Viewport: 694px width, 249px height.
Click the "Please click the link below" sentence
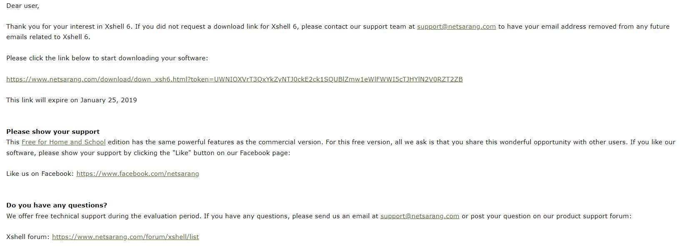[x=107, y=58]
